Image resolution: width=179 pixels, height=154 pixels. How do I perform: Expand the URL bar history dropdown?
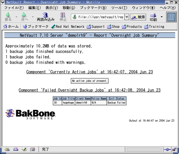coord(127,17)
